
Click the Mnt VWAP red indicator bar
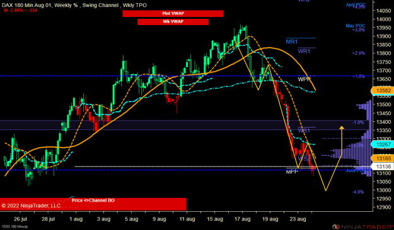173,14
